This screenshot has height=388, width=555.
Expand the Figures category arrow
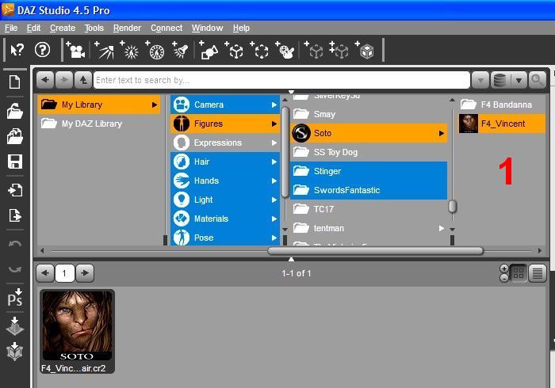click(x=274, y=124)
